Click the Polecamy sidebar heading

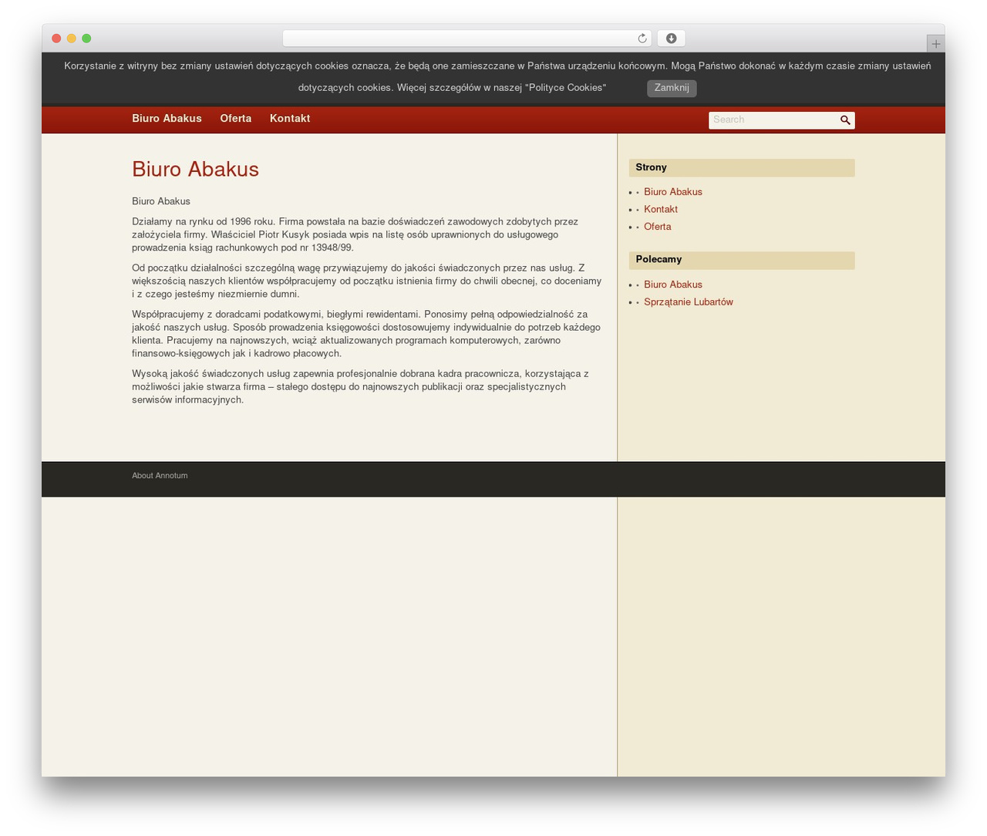coord(742,261)
